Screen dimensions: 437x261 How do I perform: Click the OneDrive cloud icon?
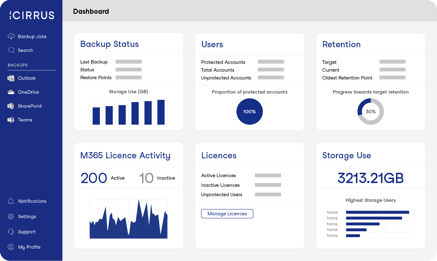click(11, 92)
